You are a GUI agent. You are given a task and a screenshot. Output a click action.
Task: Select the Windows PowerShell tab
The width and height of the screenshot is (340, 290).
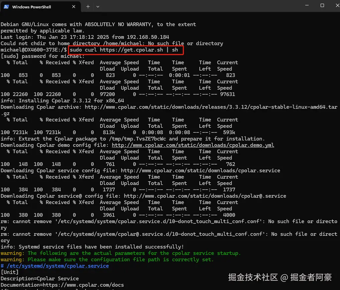point(40,6)
